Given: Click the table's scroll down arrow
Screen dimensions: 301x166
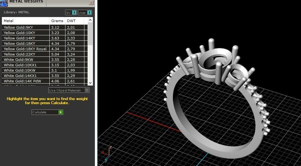Looking at the screenshot, I should coord(90,83).
